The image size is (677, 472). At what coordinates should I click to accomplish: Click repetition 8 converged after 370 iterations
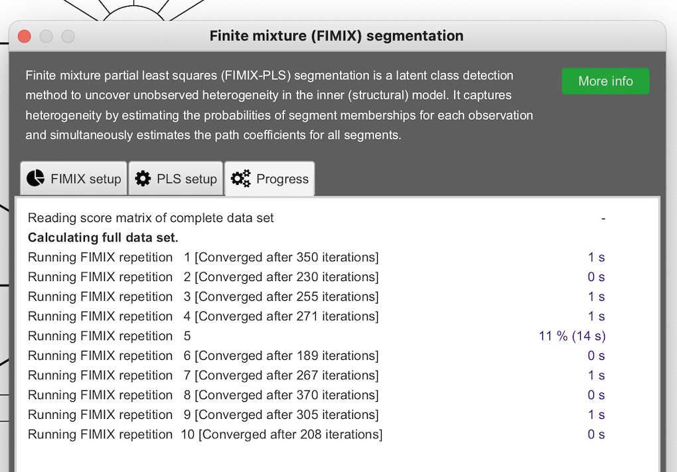203,395
